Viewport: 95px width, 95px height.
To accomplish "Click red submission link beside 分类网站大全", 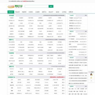I will coord(57,77).
